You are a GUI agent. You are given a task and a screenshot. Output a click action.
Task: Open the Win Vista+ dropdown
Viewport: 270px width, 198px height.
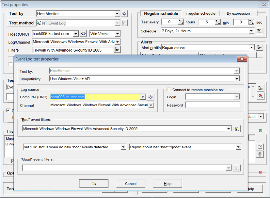(x=118, y=34)
